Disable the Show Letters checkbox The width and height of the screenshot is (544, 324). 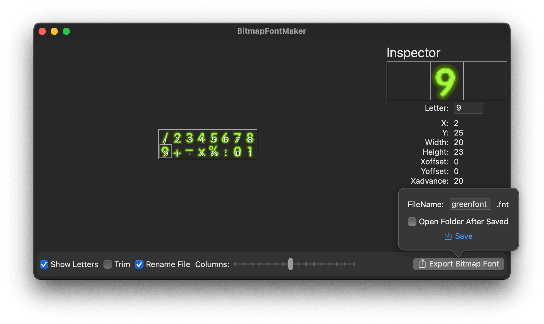[x=44, y=264]
